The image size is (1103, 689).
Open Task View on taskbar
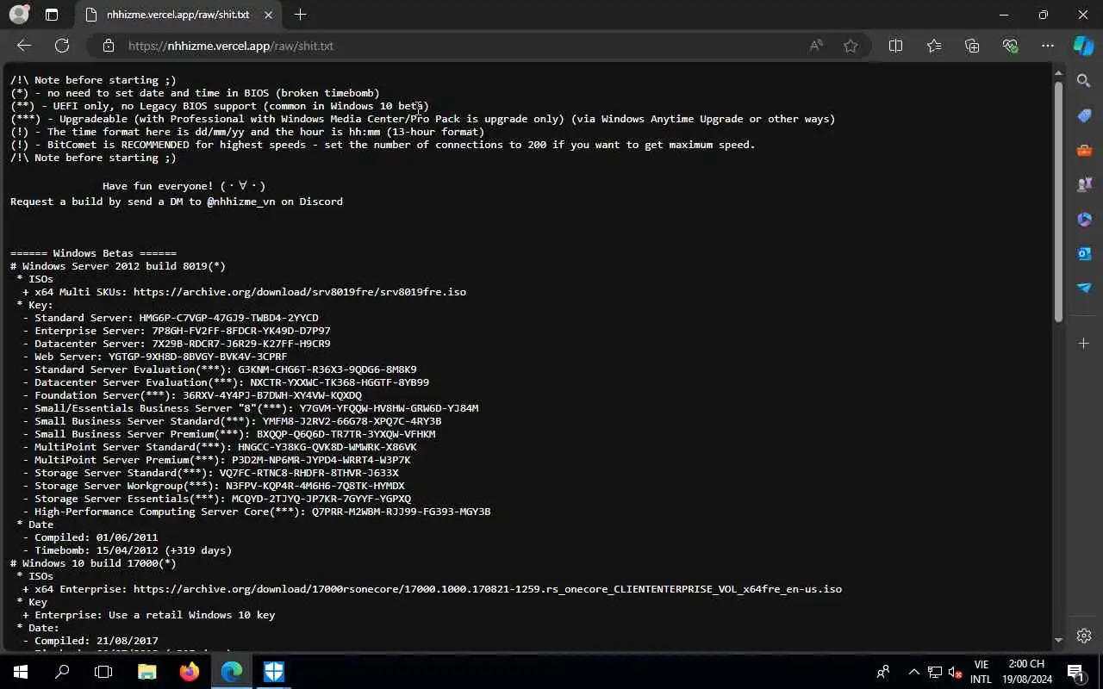[x=103, y=671]
